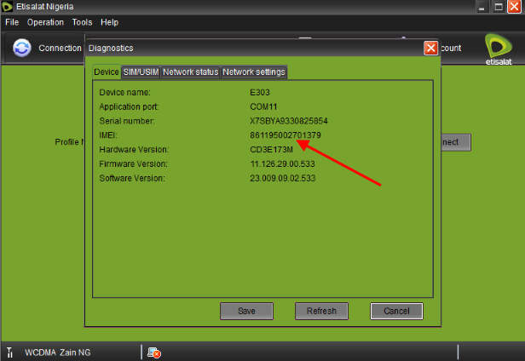Minimize the Etisalat Nigeria window
The image size is (525, 361).
tap(482, 7)
